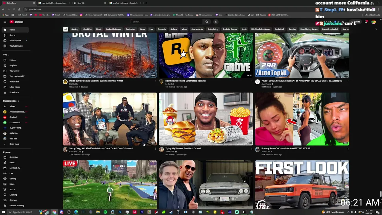Open the taskbar weather widget showing 78°F
This screenshot has height=215, width=382.
click(x=333, y=212)
